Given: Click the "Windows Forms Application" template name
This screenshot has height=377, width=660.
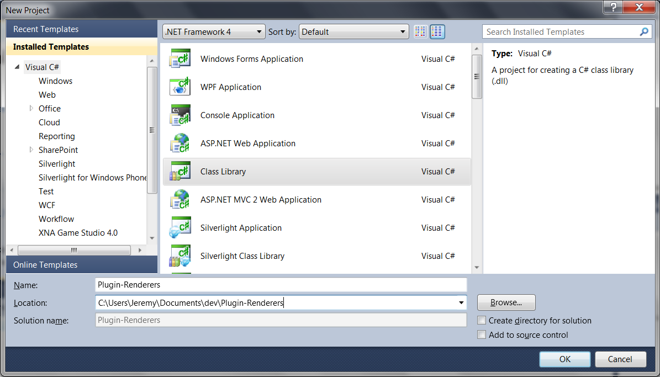Looking at the screenshot, I should [x=252, y=59].
